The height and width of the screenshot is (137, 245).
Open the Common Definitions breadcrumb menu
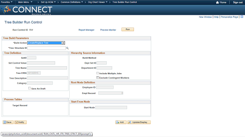(x=72, y=2)
